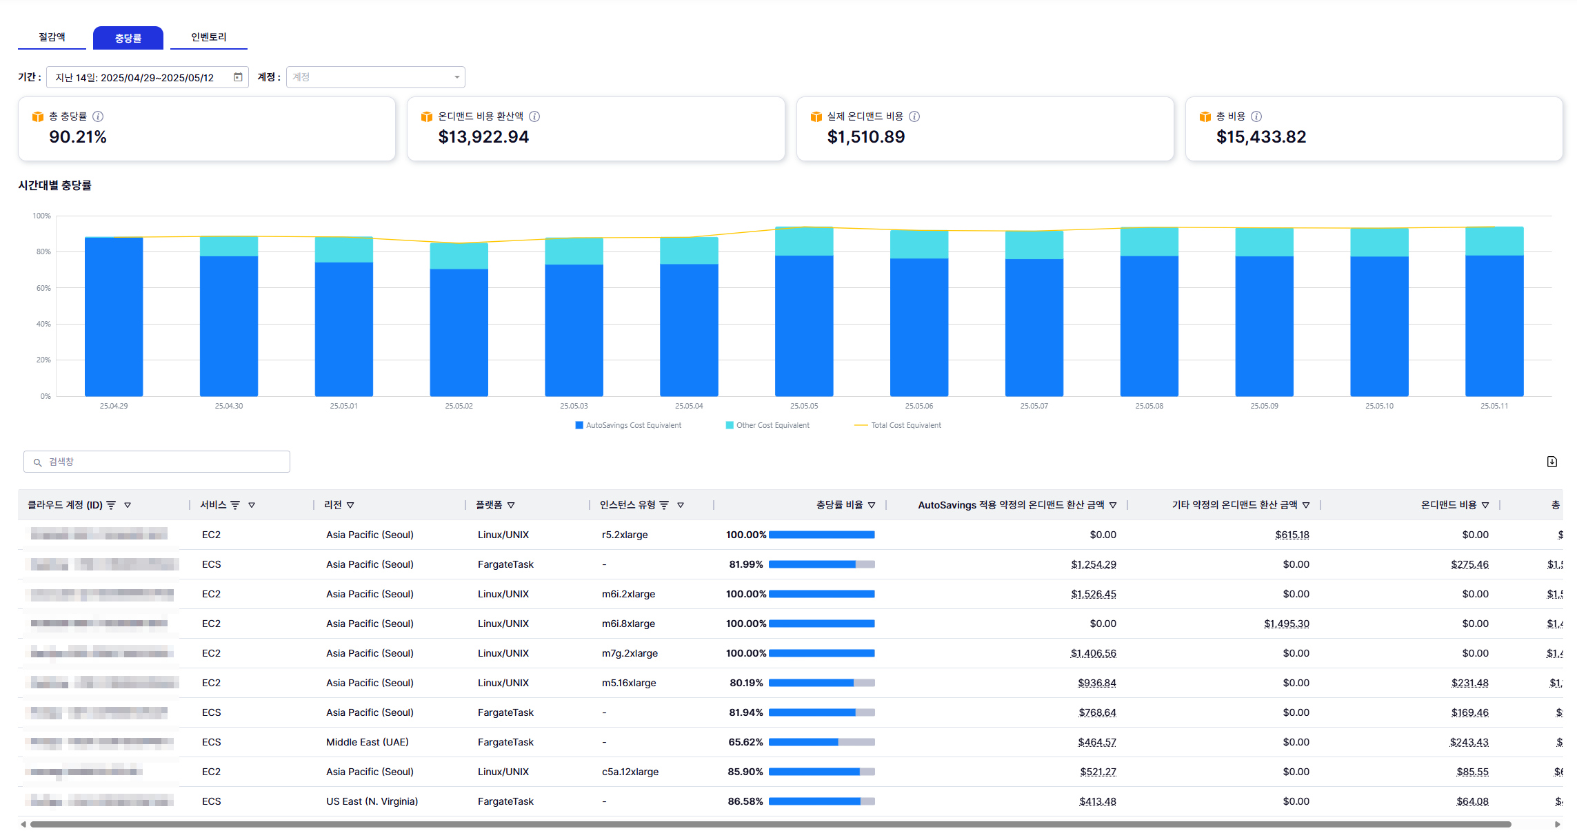
Task: Sort by 리전 column arrow
Action: (350, 505)
